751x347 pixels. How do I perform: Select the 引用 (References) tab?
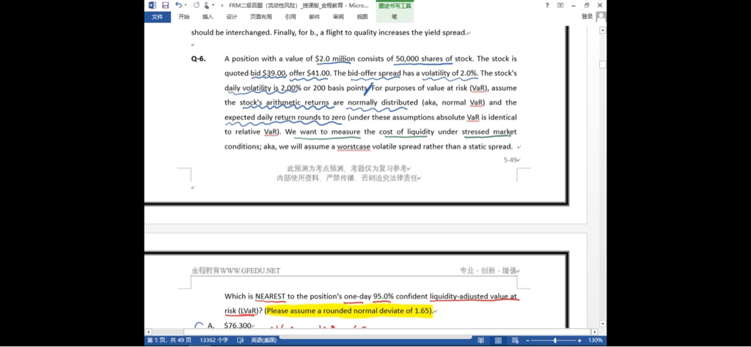(290, 17)
